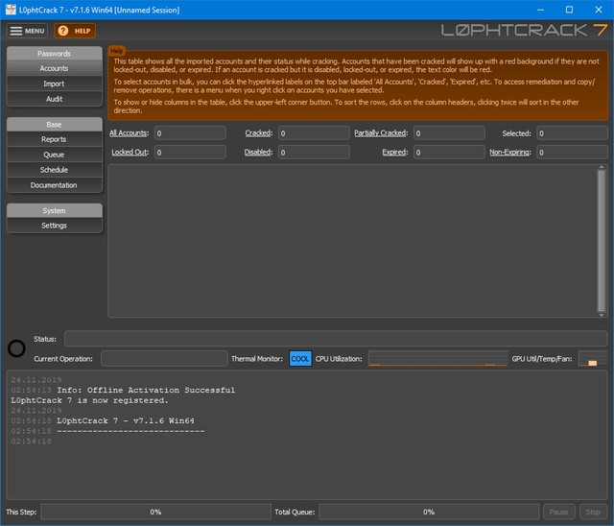Image resolution: width=614 pixels, height=526 pixels.
Task: Go to the Audit section
Action: coord(54,99)
